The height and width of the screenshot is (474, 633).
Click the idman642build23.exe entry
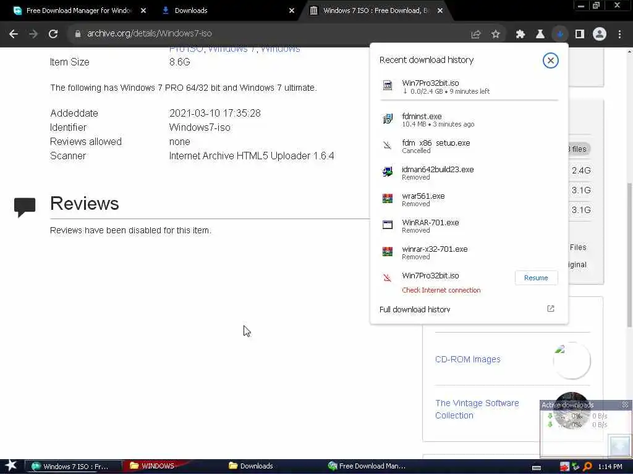469,173
